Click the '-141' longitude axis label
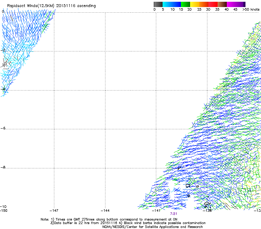261x229 pixels. pos(156,211)
